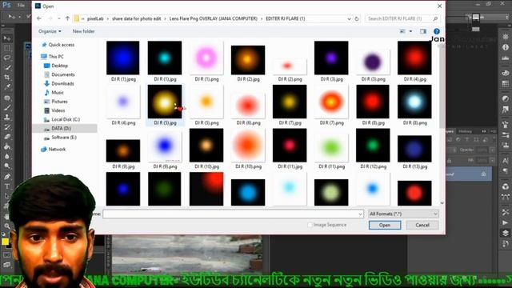This screenshot has height=288, width=512.
Task: Go back with the back arrow
Action: (x=39, y=18)
